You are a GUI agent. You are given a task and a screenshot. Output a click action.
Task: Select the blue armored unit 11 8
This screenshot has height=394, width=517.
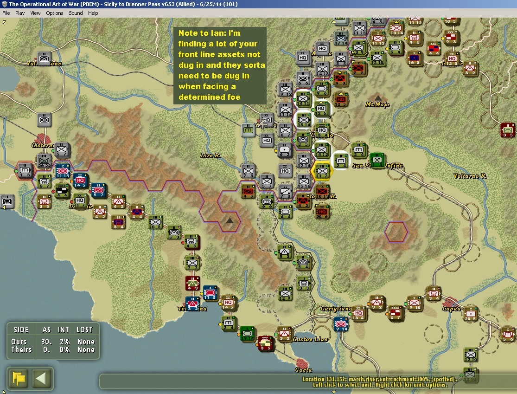pyautogui.click(x=210, y=293)
